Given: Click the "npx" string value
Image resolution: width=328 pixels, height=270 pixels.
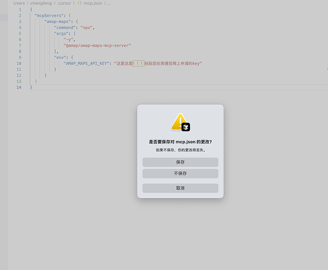Looking at the screenshot, I should (86, 28).
